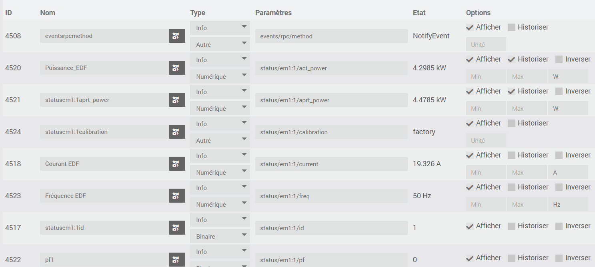Image resolution: width=595 pixels, height=267 pixels.
Task: Choose icon for statusem1:1calibration row
Action: [177, 132]
